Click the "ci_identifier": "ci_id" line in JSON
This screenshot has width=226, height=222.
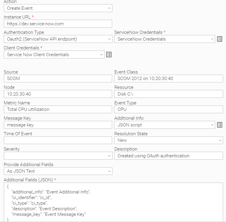tap(31, 198)
